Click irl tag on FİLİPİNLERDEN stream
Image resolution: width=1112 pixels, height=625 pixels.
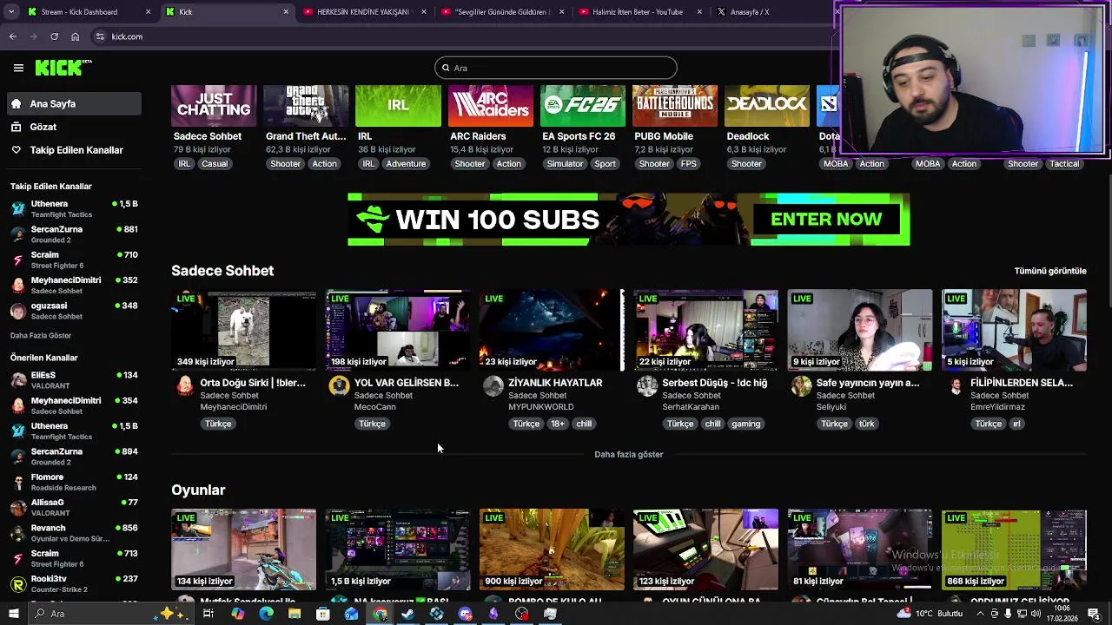(x=1016, y=424)
